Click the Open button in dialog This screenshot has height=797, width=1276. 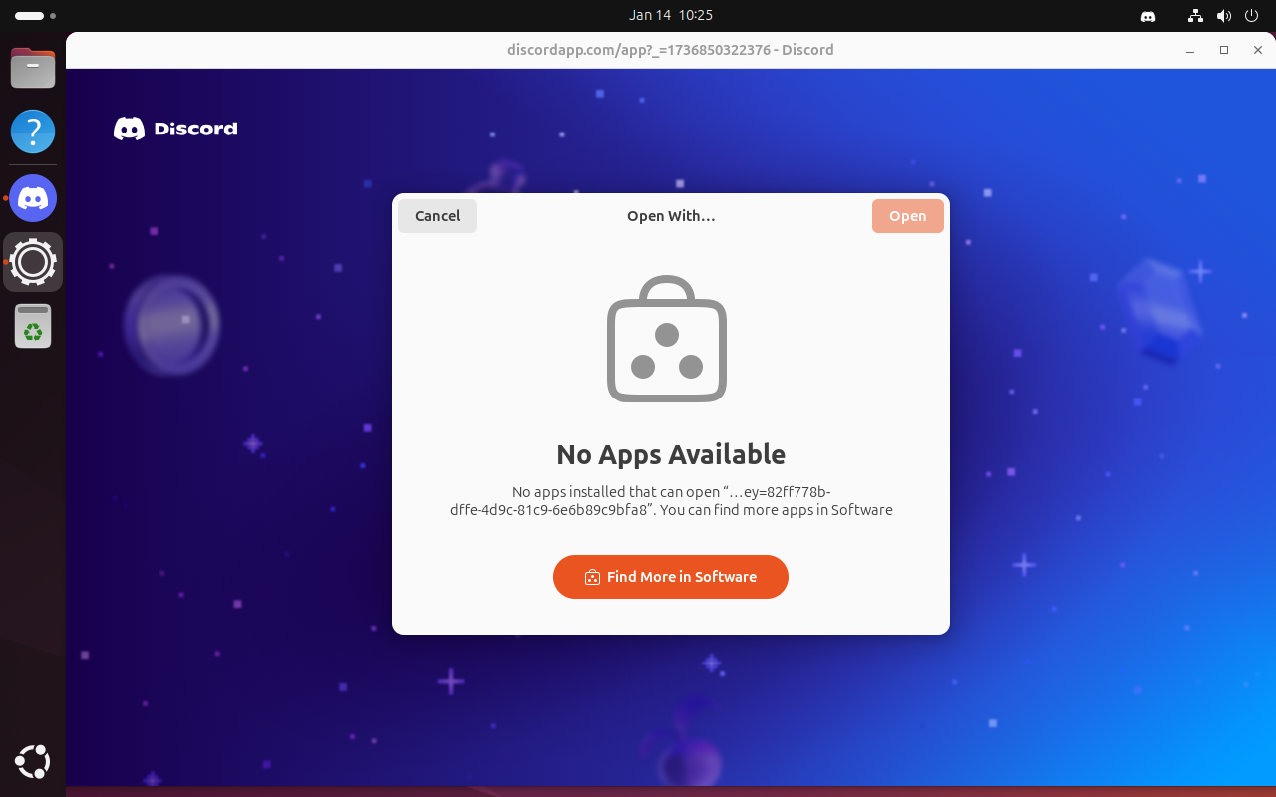tap(907, 216)
